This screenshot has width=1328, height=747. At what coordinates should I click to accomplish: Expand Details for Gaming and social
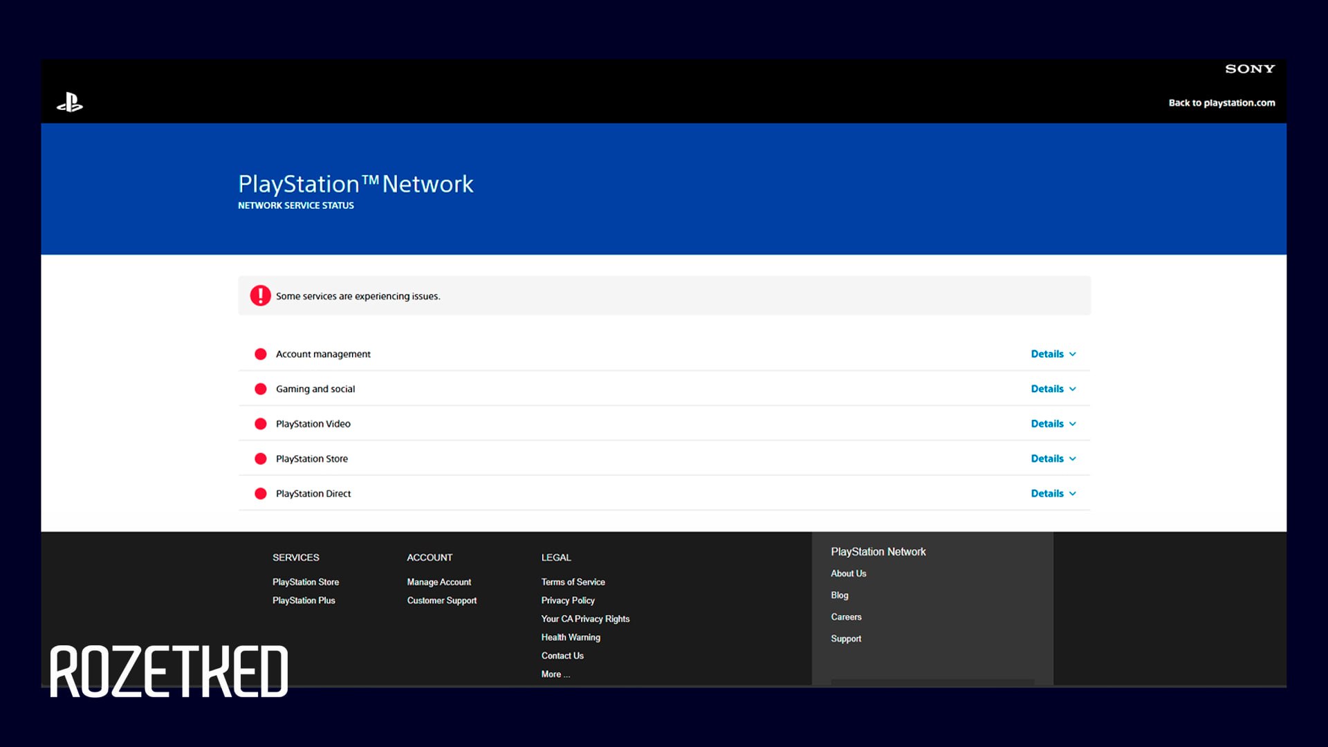click(x=1053, y=389)
